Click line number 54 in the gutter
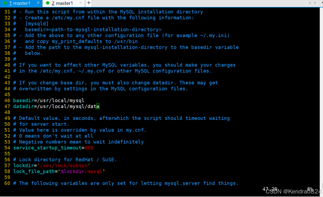The image size is (323, 197). click(x=7, y=148)
